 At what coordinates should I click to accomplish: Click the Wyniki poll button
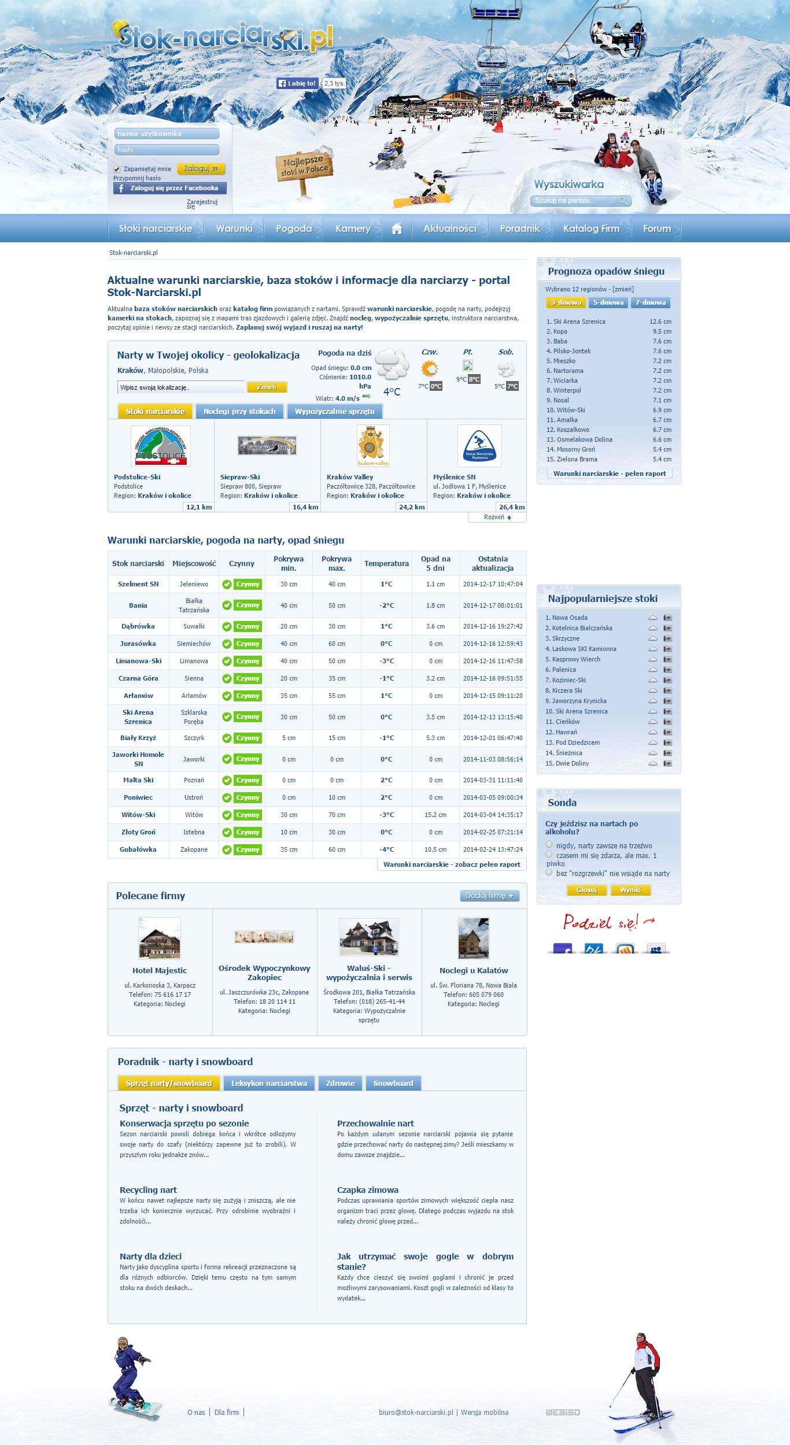tap(630, 890)
